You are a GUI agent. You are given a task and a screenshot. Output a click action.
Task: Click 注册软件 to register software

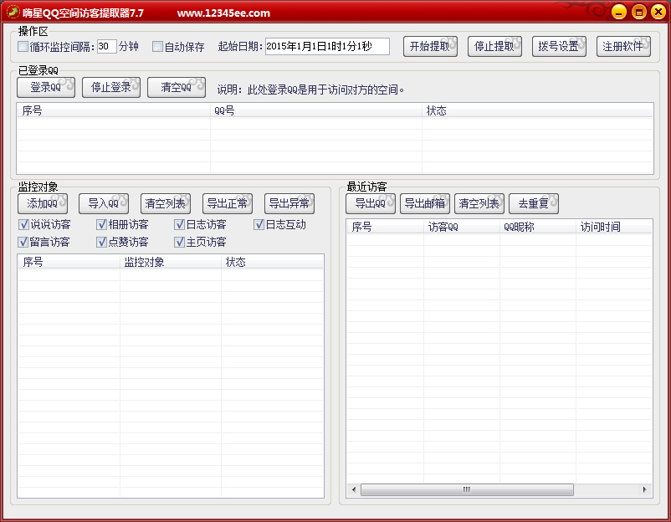(x=623, y=46)
